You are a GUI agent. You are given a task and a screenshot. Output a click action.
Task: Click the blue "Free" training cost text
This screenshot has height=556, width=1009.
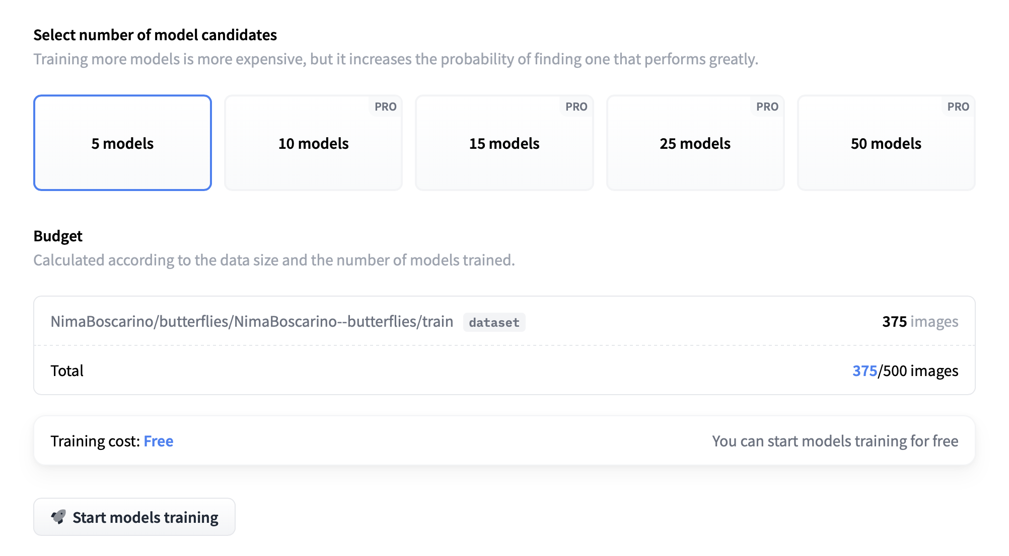pos(159,441)
